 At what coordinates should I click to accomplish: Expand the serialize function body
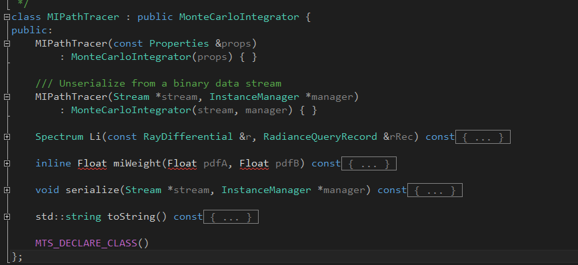click(x=7, y=190)
